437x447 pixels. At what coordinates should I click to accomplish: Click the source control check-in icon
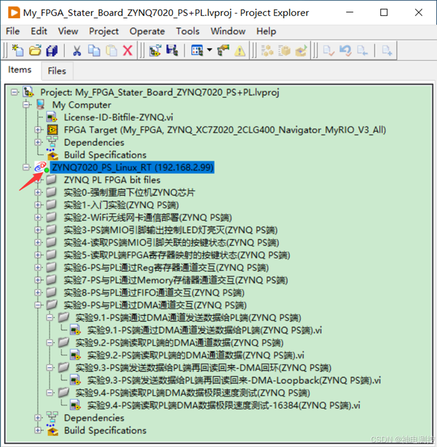pyautogui.click(x=328, y=50)
